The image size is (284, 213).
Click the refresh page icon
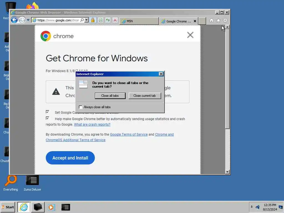tap(108, 20)
